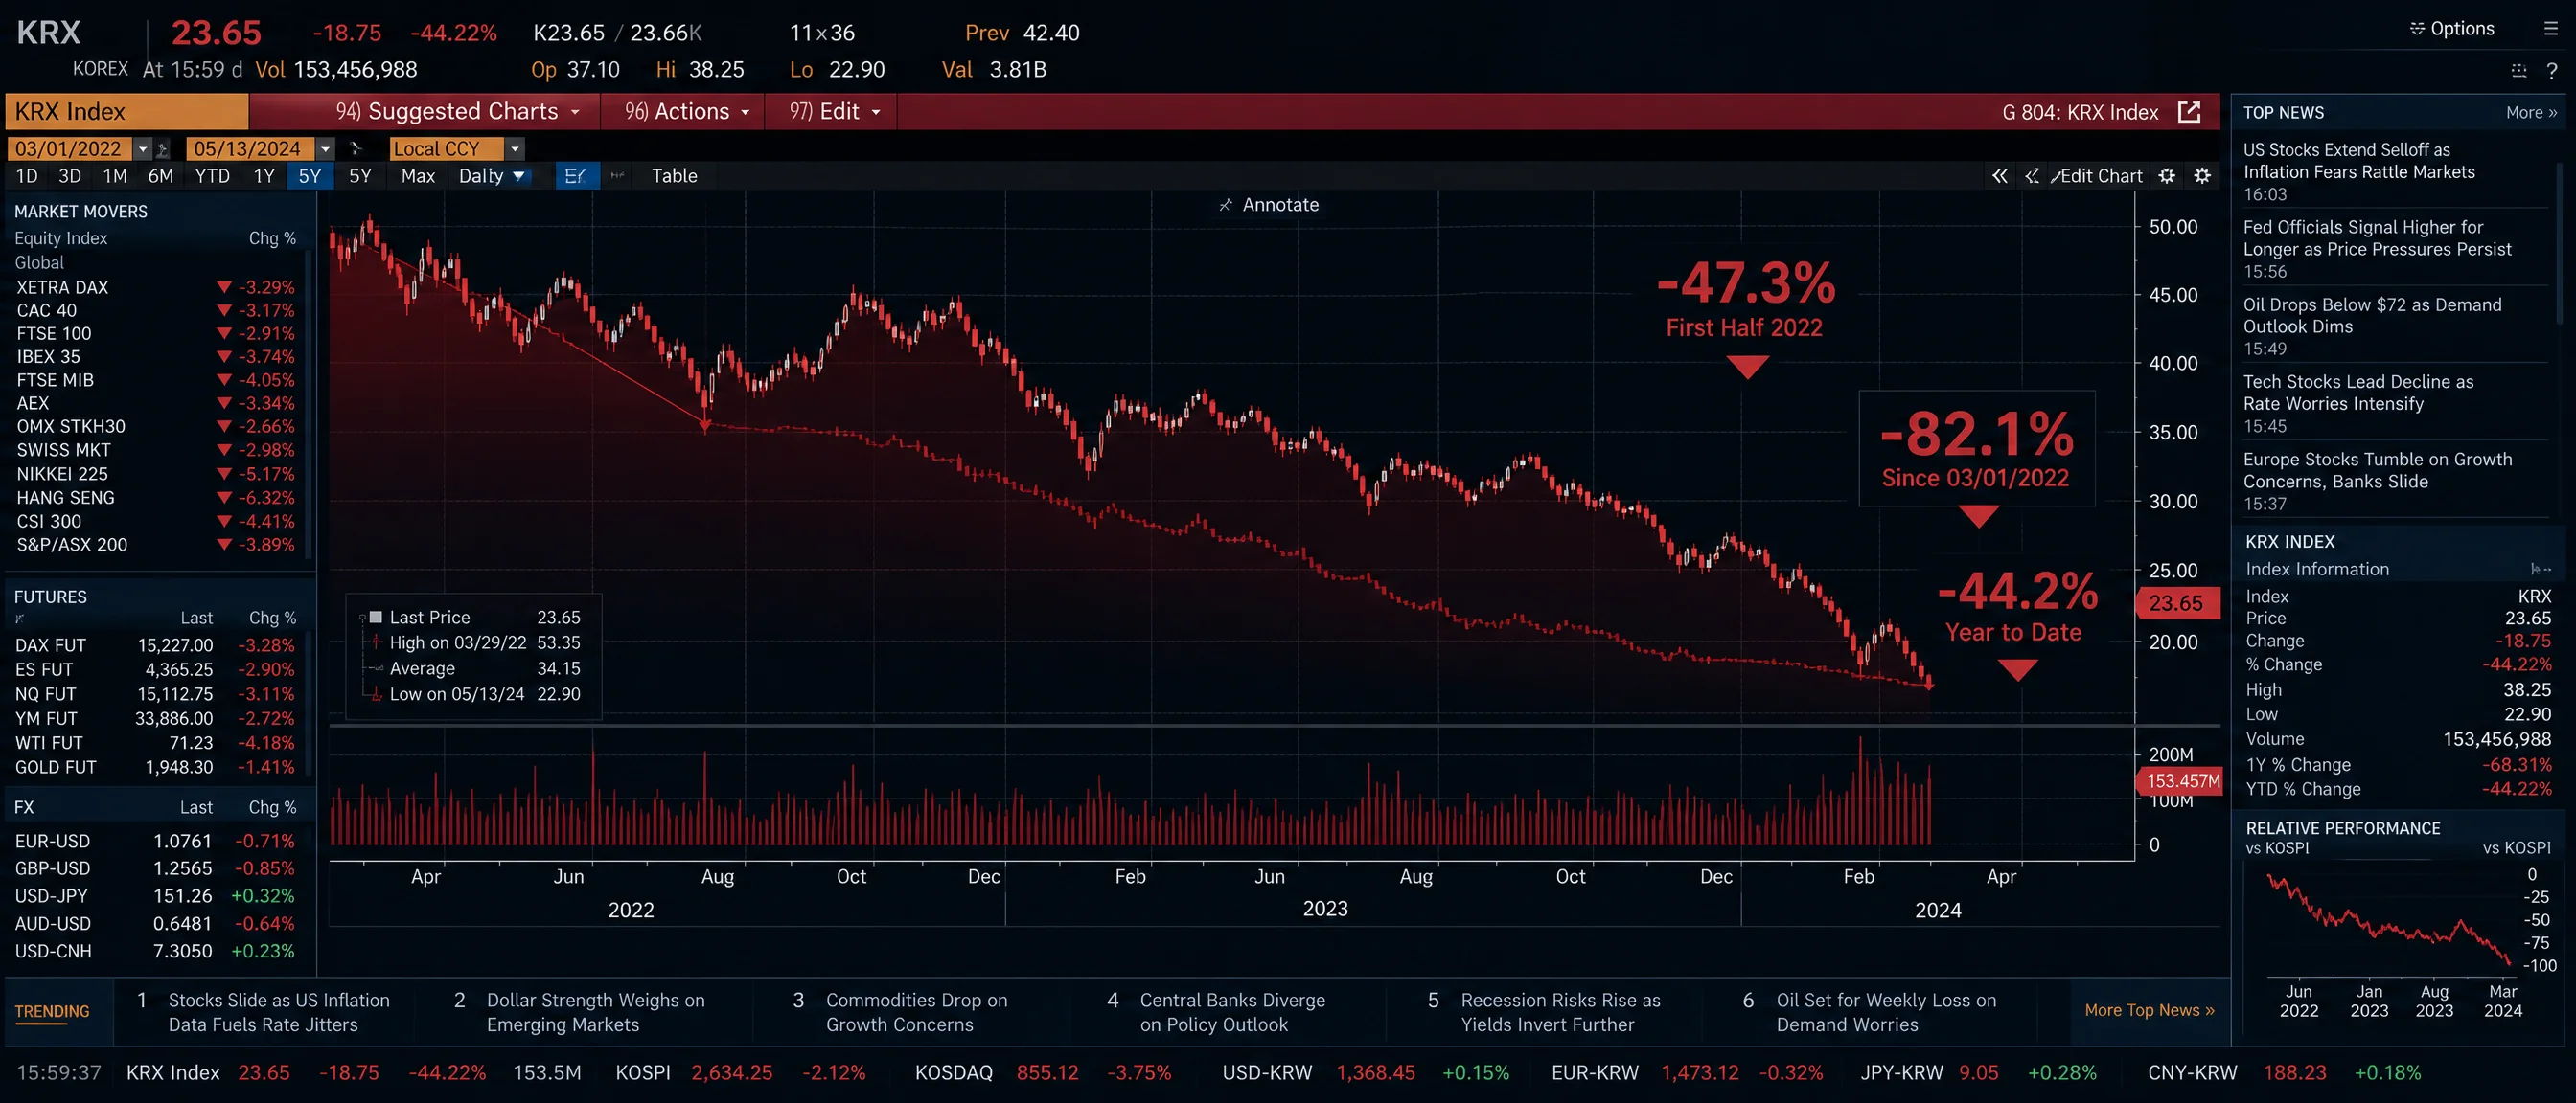This screenshot has width=2576, height=1103.
Task: Click the keyboard icon beside the help icon
Action: 2518,70
